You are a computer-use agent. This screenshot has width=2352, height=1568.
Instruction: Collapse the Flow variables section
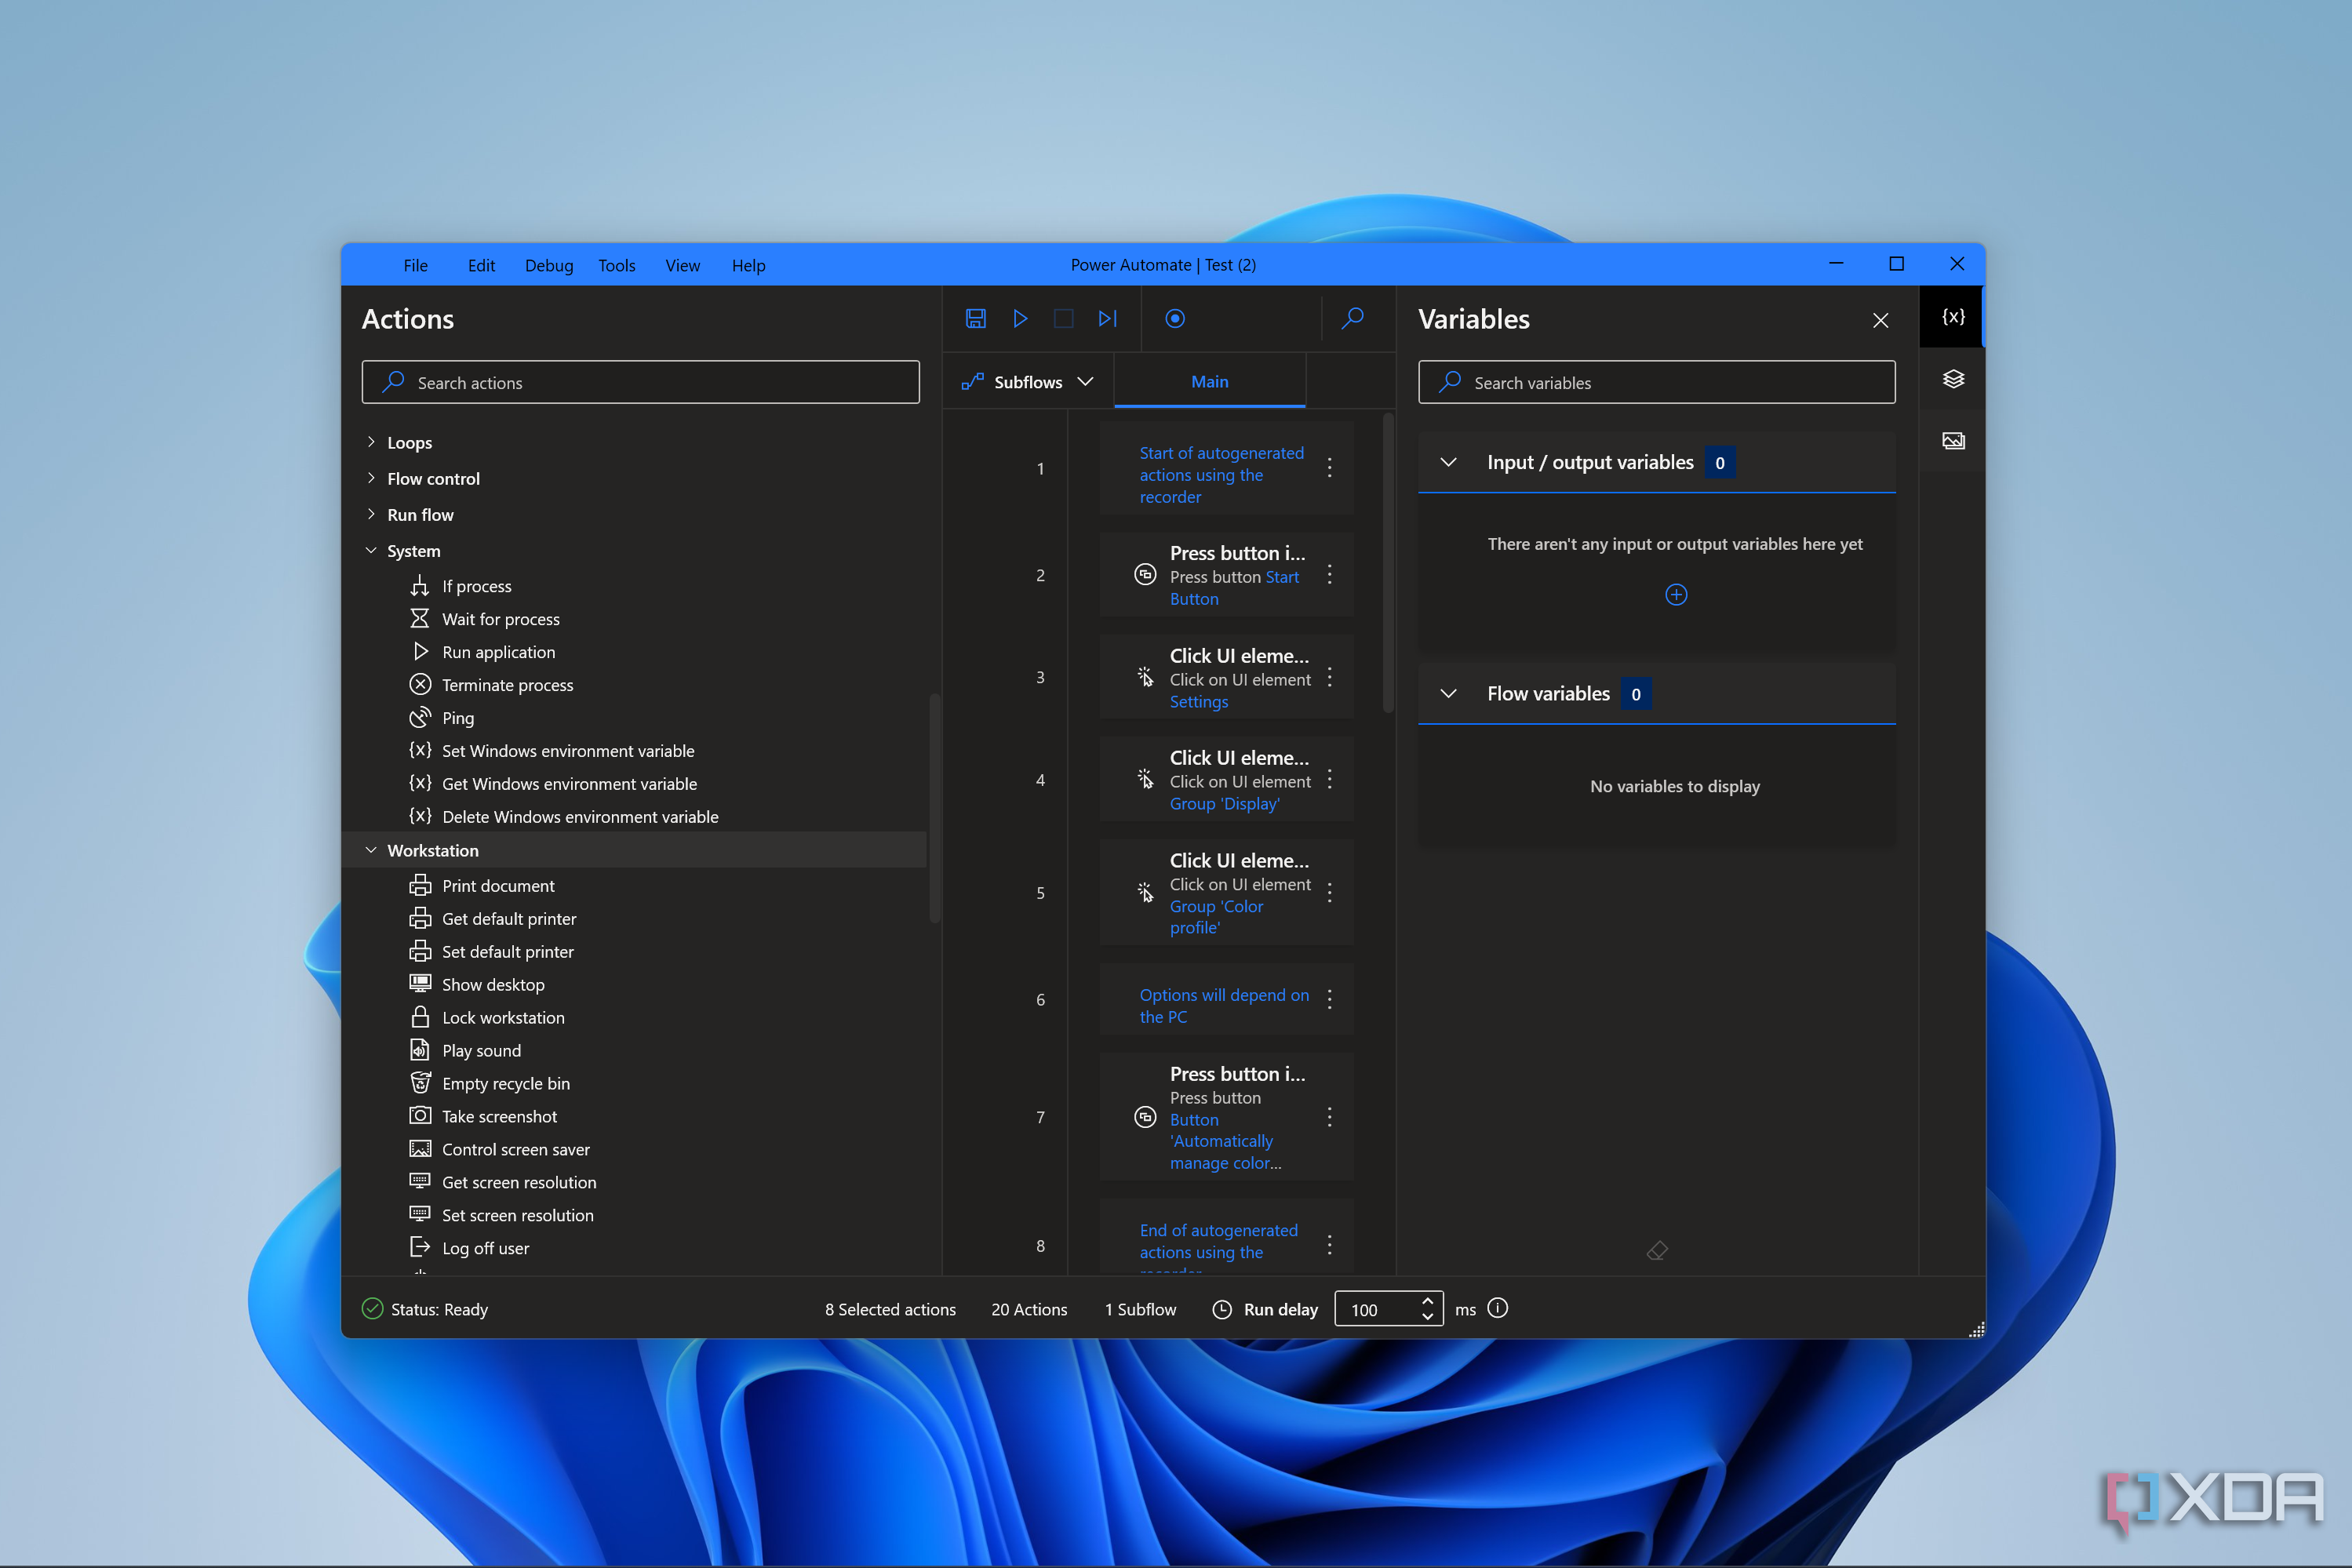[x=1448, y=693]
